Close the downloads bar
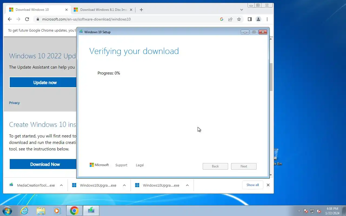 tap(268, 185)
